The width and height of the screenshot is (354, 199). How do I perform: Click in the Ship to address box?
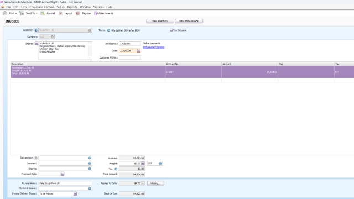point(65,50)
